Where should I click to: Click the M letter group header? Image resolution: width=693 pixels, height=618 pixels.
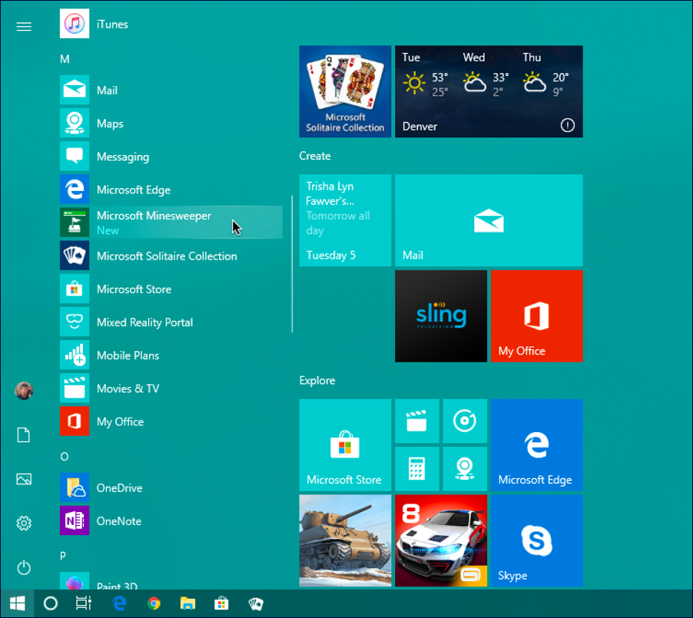65,59
